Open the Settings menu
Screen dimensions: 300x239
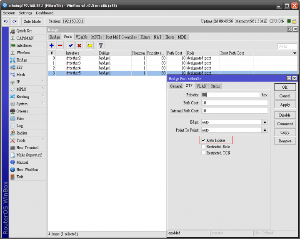(25, 13)
